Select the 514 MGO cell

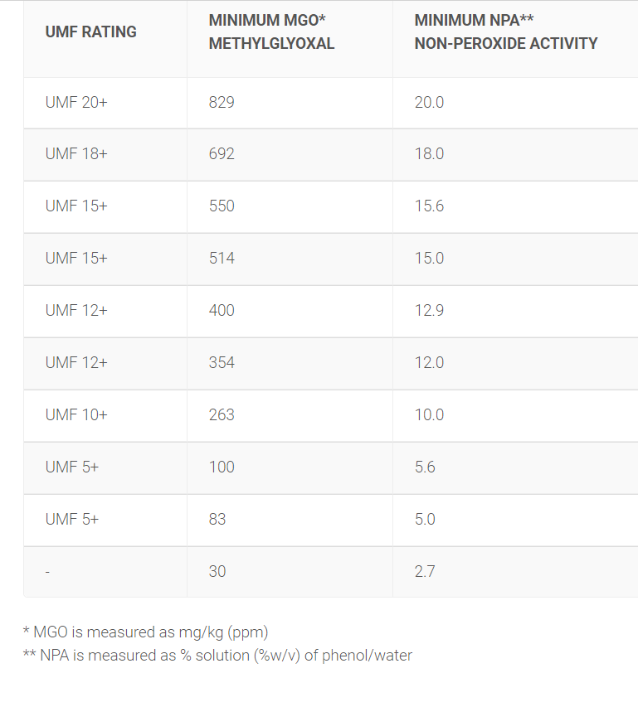222,259
